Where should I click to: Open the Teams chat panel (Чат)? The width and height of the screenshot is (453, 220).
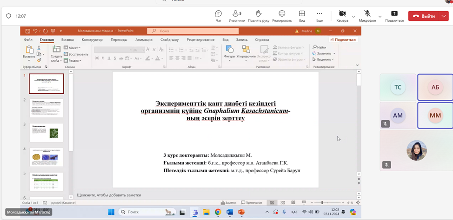(219, 16)
